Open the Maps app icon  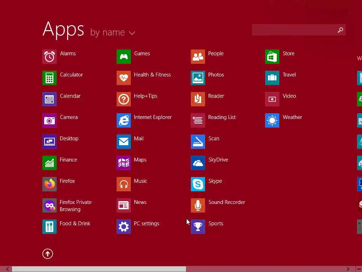[124, 163]
